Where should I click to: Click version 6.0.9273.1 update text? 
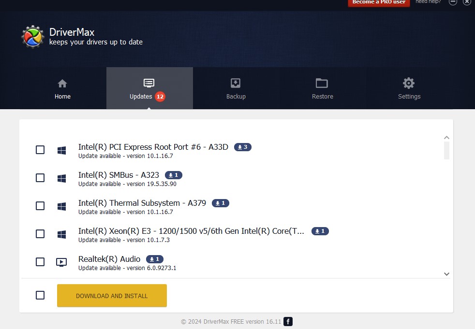[x=127, y=268]
